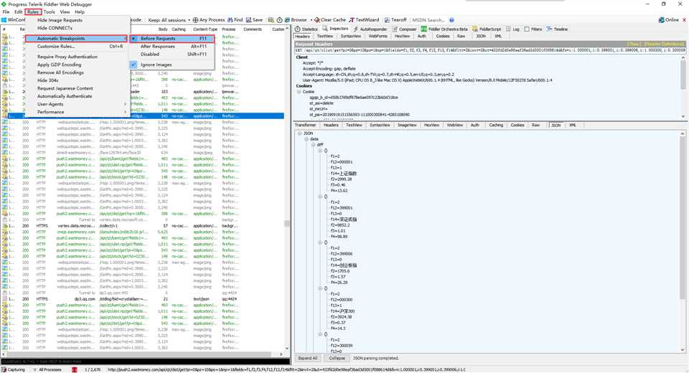Click the Expand All button
Viewport: 689px width, 373px height.
pyautogui.click(x=308, y=358)
